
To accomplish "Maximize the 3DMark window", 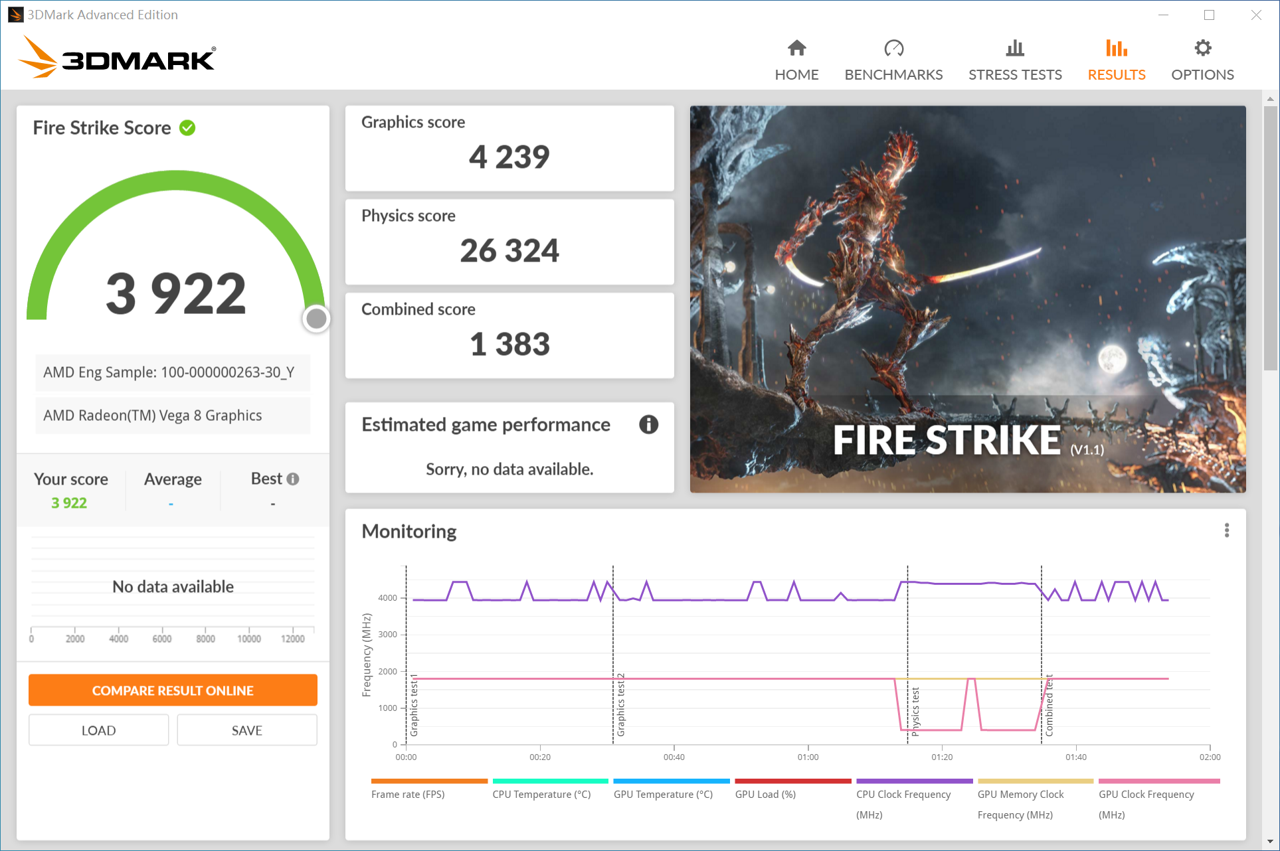I will coord(1209,15).
